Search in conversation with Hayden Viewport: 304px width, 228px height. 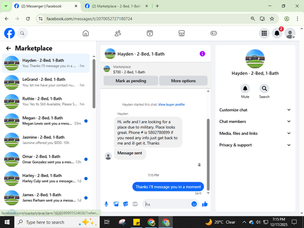click(x=264, y=89)
